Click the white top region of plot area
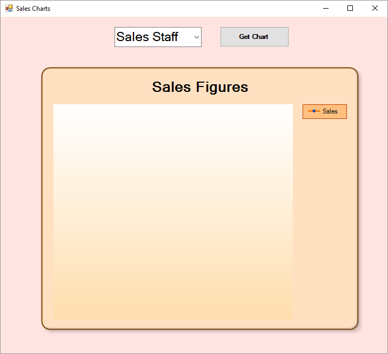Image resolution: width=388 pixels, height=354 pixels. pyautogui.click(x=173, y=119)
